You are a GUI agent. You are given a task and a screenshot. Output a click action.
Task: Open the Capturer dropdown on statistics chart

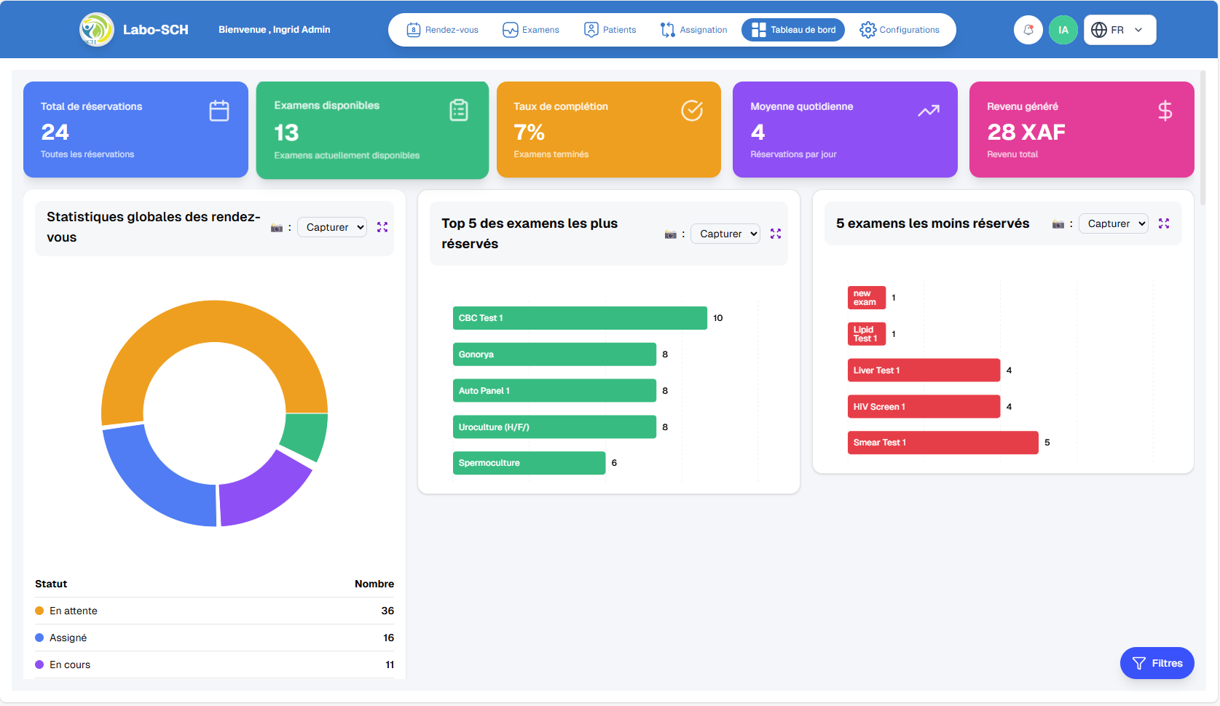pyautogui.click(x=331, y=227)
